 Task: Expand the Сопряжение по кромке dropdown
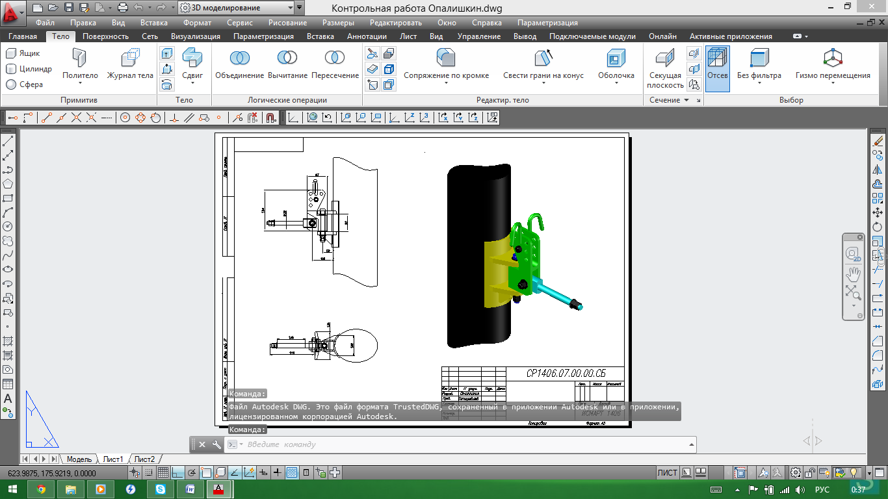click(x=446, y=84)
